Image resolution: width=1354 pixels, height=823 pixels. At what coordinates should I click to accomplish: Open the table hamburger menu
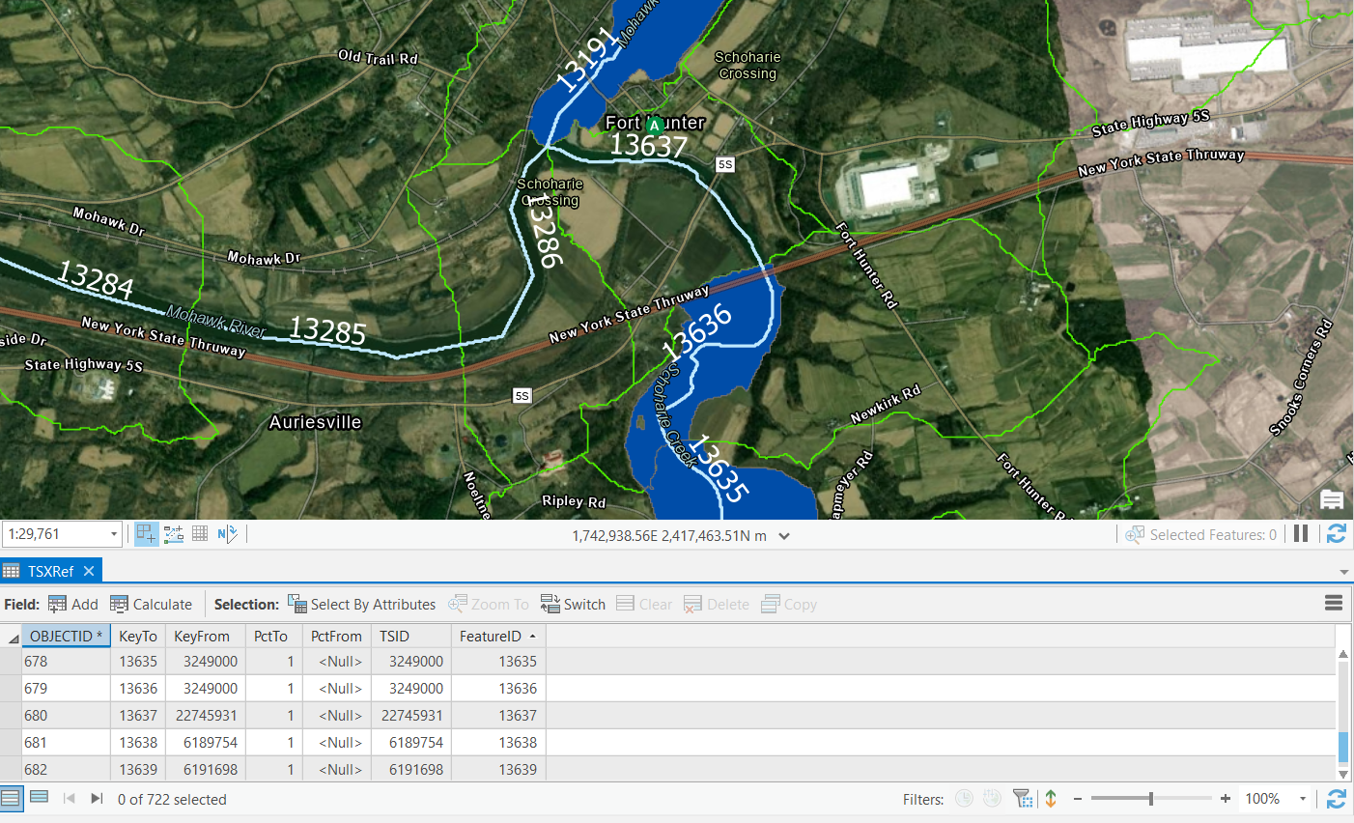[1334, 603]
